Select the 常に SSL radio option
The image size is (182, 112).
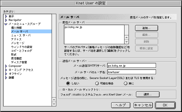tap(126, 83)
